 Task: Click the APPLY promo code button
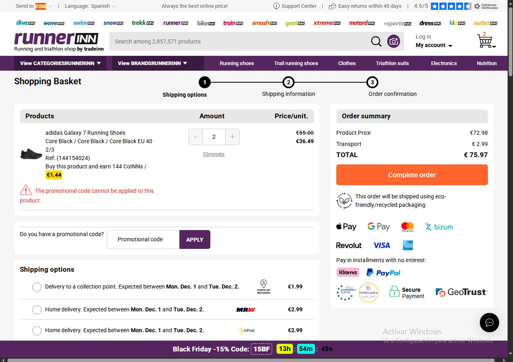(195, 239)
